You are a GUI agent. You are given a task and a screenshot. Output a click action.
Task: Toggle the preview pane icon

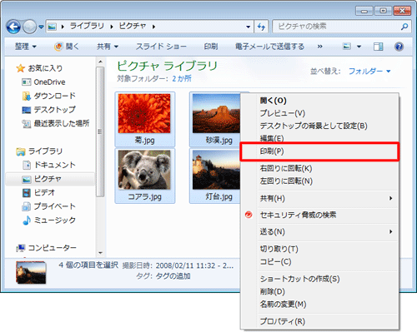(378, 47)
